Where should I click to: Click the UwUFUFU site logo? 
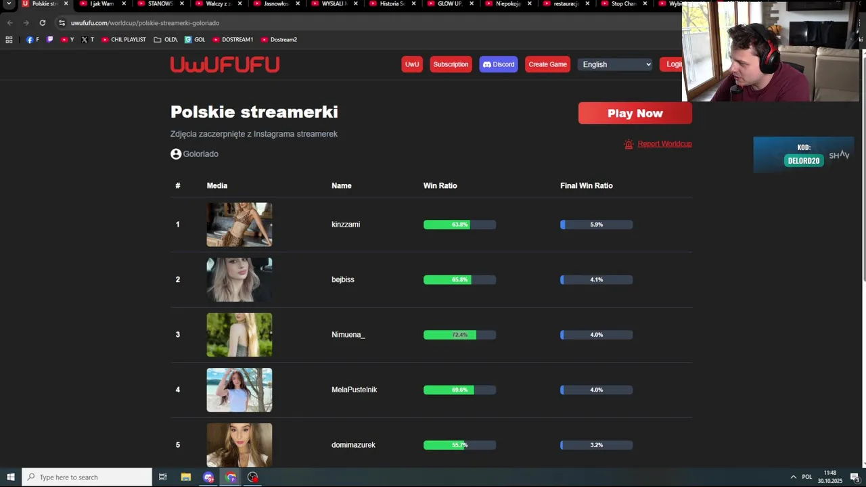225,64
